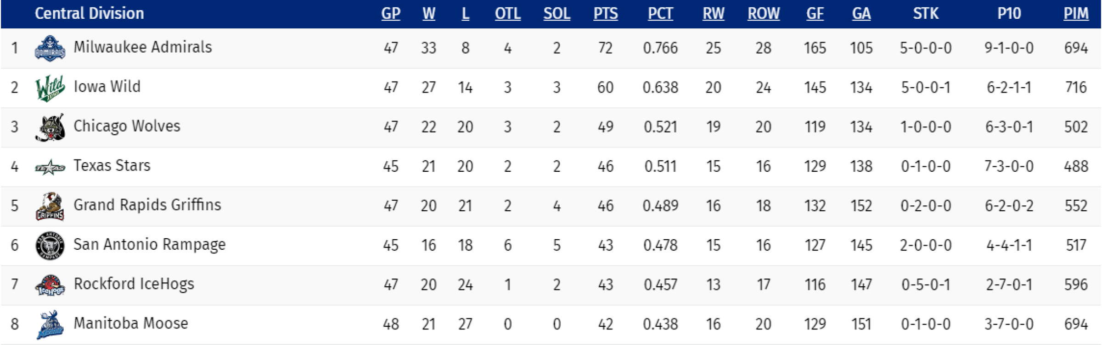1102x345 pixels.
Task: Click the Grand Rapids Griffins logo
Action: [50, 206]
